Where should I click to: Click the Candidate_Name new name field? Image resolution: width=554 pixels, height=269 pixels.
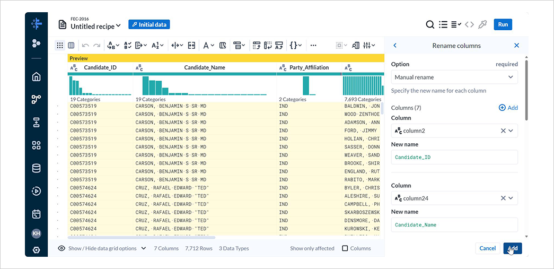[454, 225]
